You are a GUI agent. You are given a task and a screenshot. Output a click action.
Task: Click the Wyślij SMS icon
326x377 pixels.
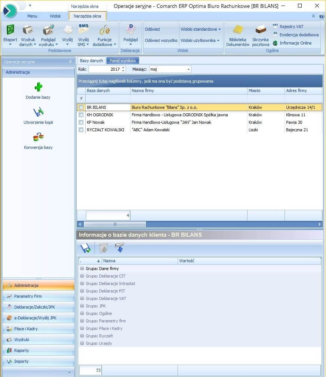click(x=83, y=29)
